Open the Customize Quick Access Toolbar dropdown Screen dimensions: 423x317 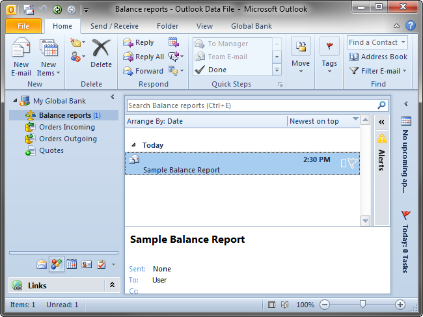coord(87,10)
